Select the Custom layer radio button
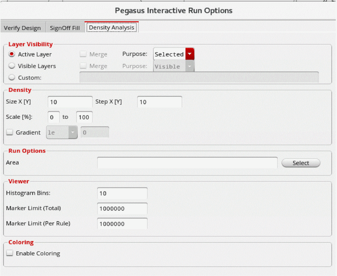337x276 pixels. click(12, 78)
